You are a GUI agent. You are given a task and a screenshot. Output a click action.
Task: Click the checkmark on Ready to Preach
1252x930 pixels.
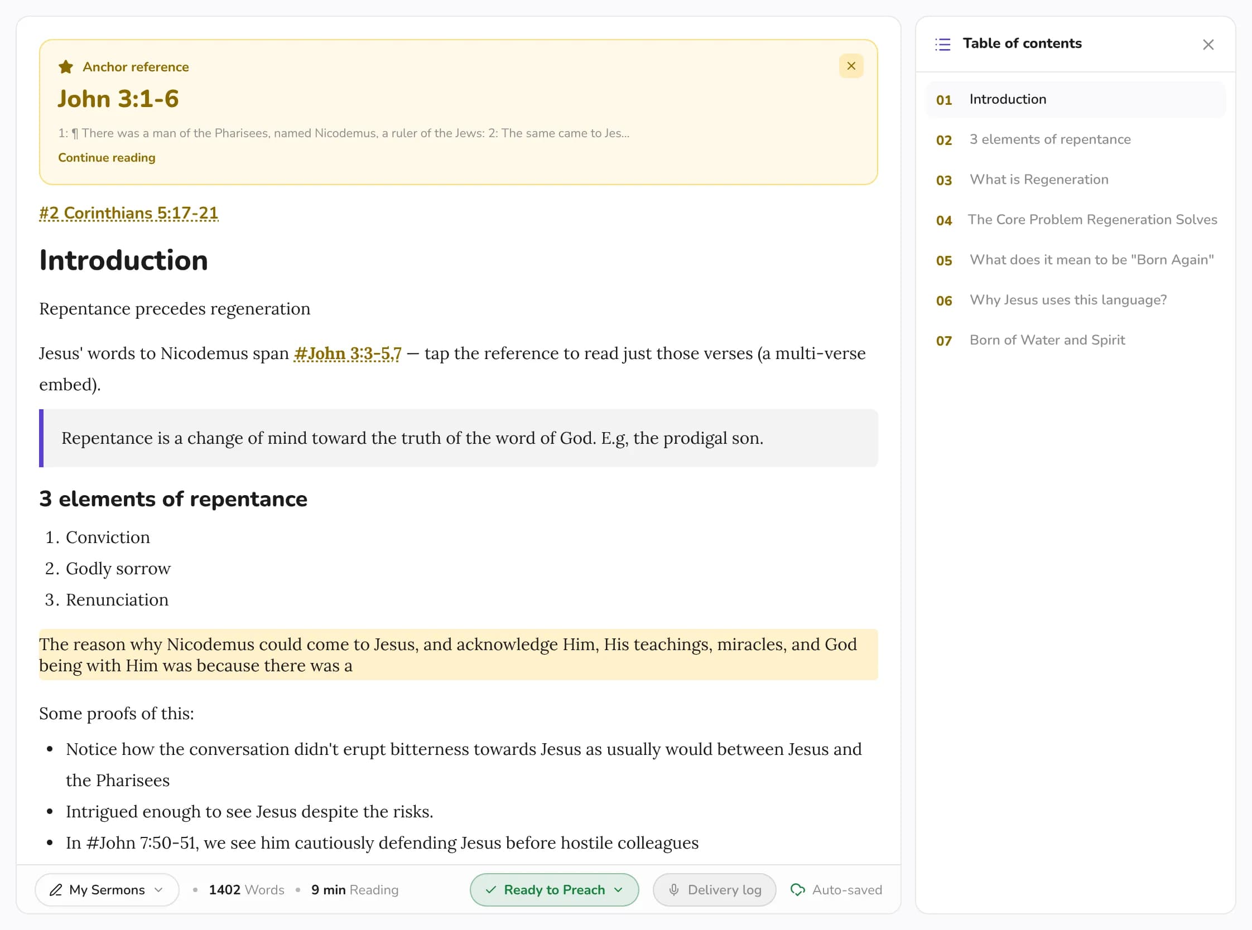click(x=490, y=889)
